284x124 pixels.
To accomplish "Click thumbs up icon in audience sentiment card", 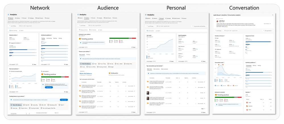I will 86,47.
